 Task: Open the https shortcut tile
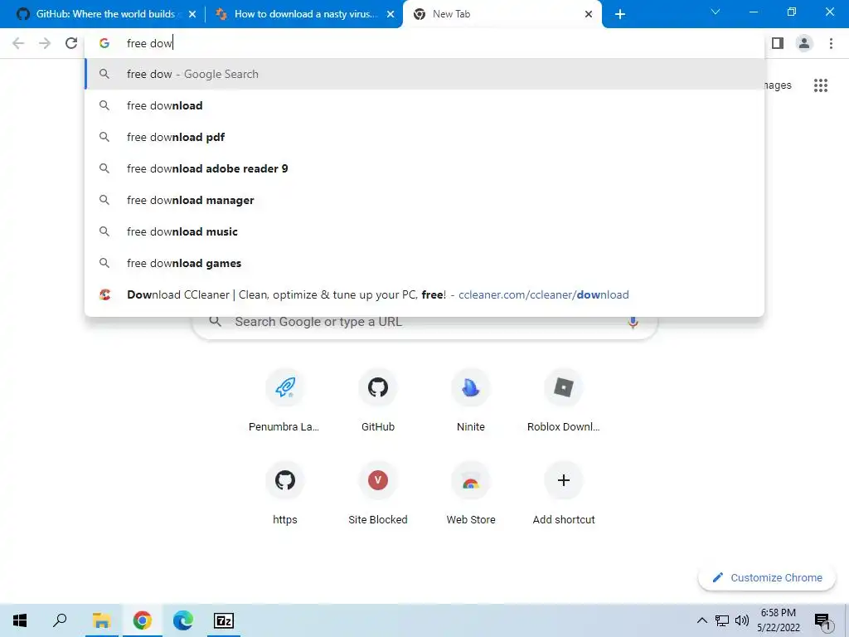[285, 494]
